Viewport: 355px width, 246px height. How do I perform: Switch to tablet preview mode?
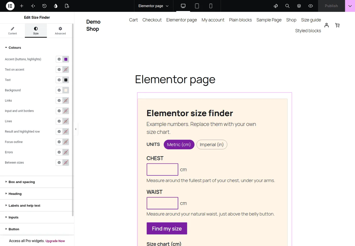click(197, 6)
